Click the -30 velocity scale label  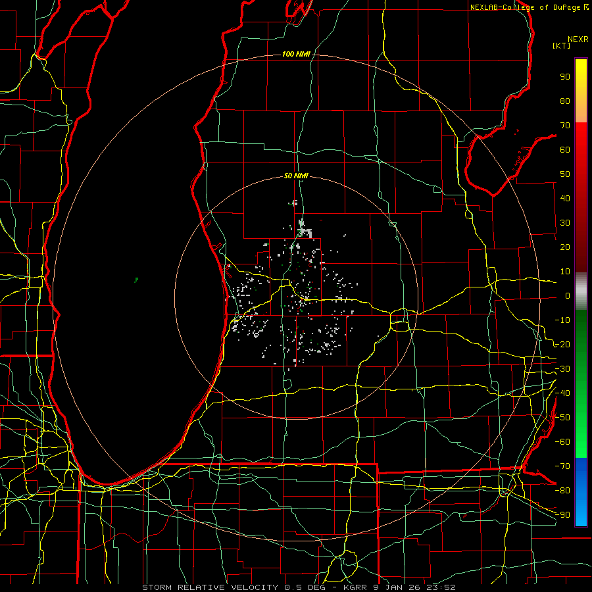tap(562, 369)
